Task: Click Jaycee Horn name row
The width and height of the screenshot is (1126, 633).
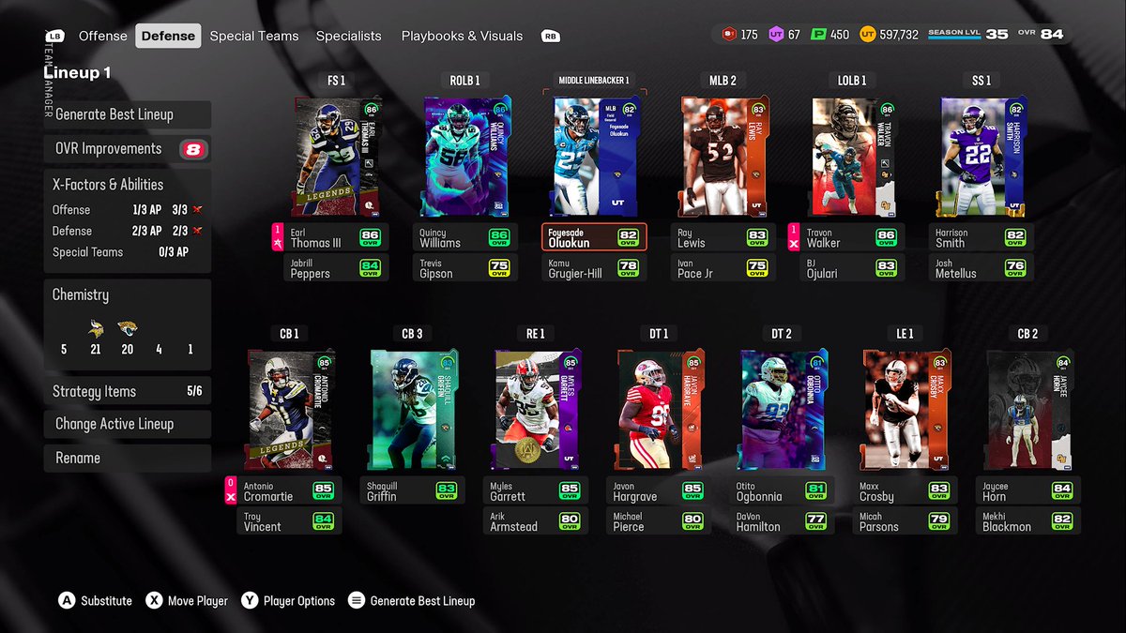Action: 1030,490
